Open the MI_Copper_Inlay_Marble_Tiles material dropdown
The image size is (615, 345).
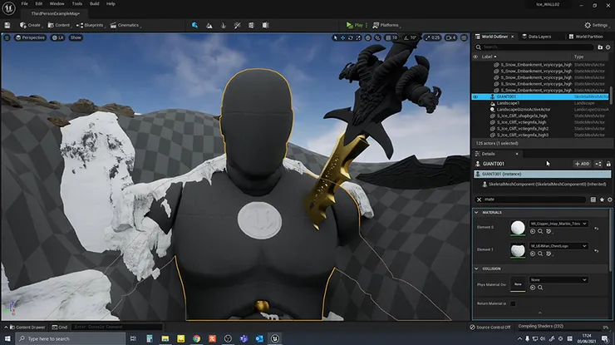click(x=558, y=224)
